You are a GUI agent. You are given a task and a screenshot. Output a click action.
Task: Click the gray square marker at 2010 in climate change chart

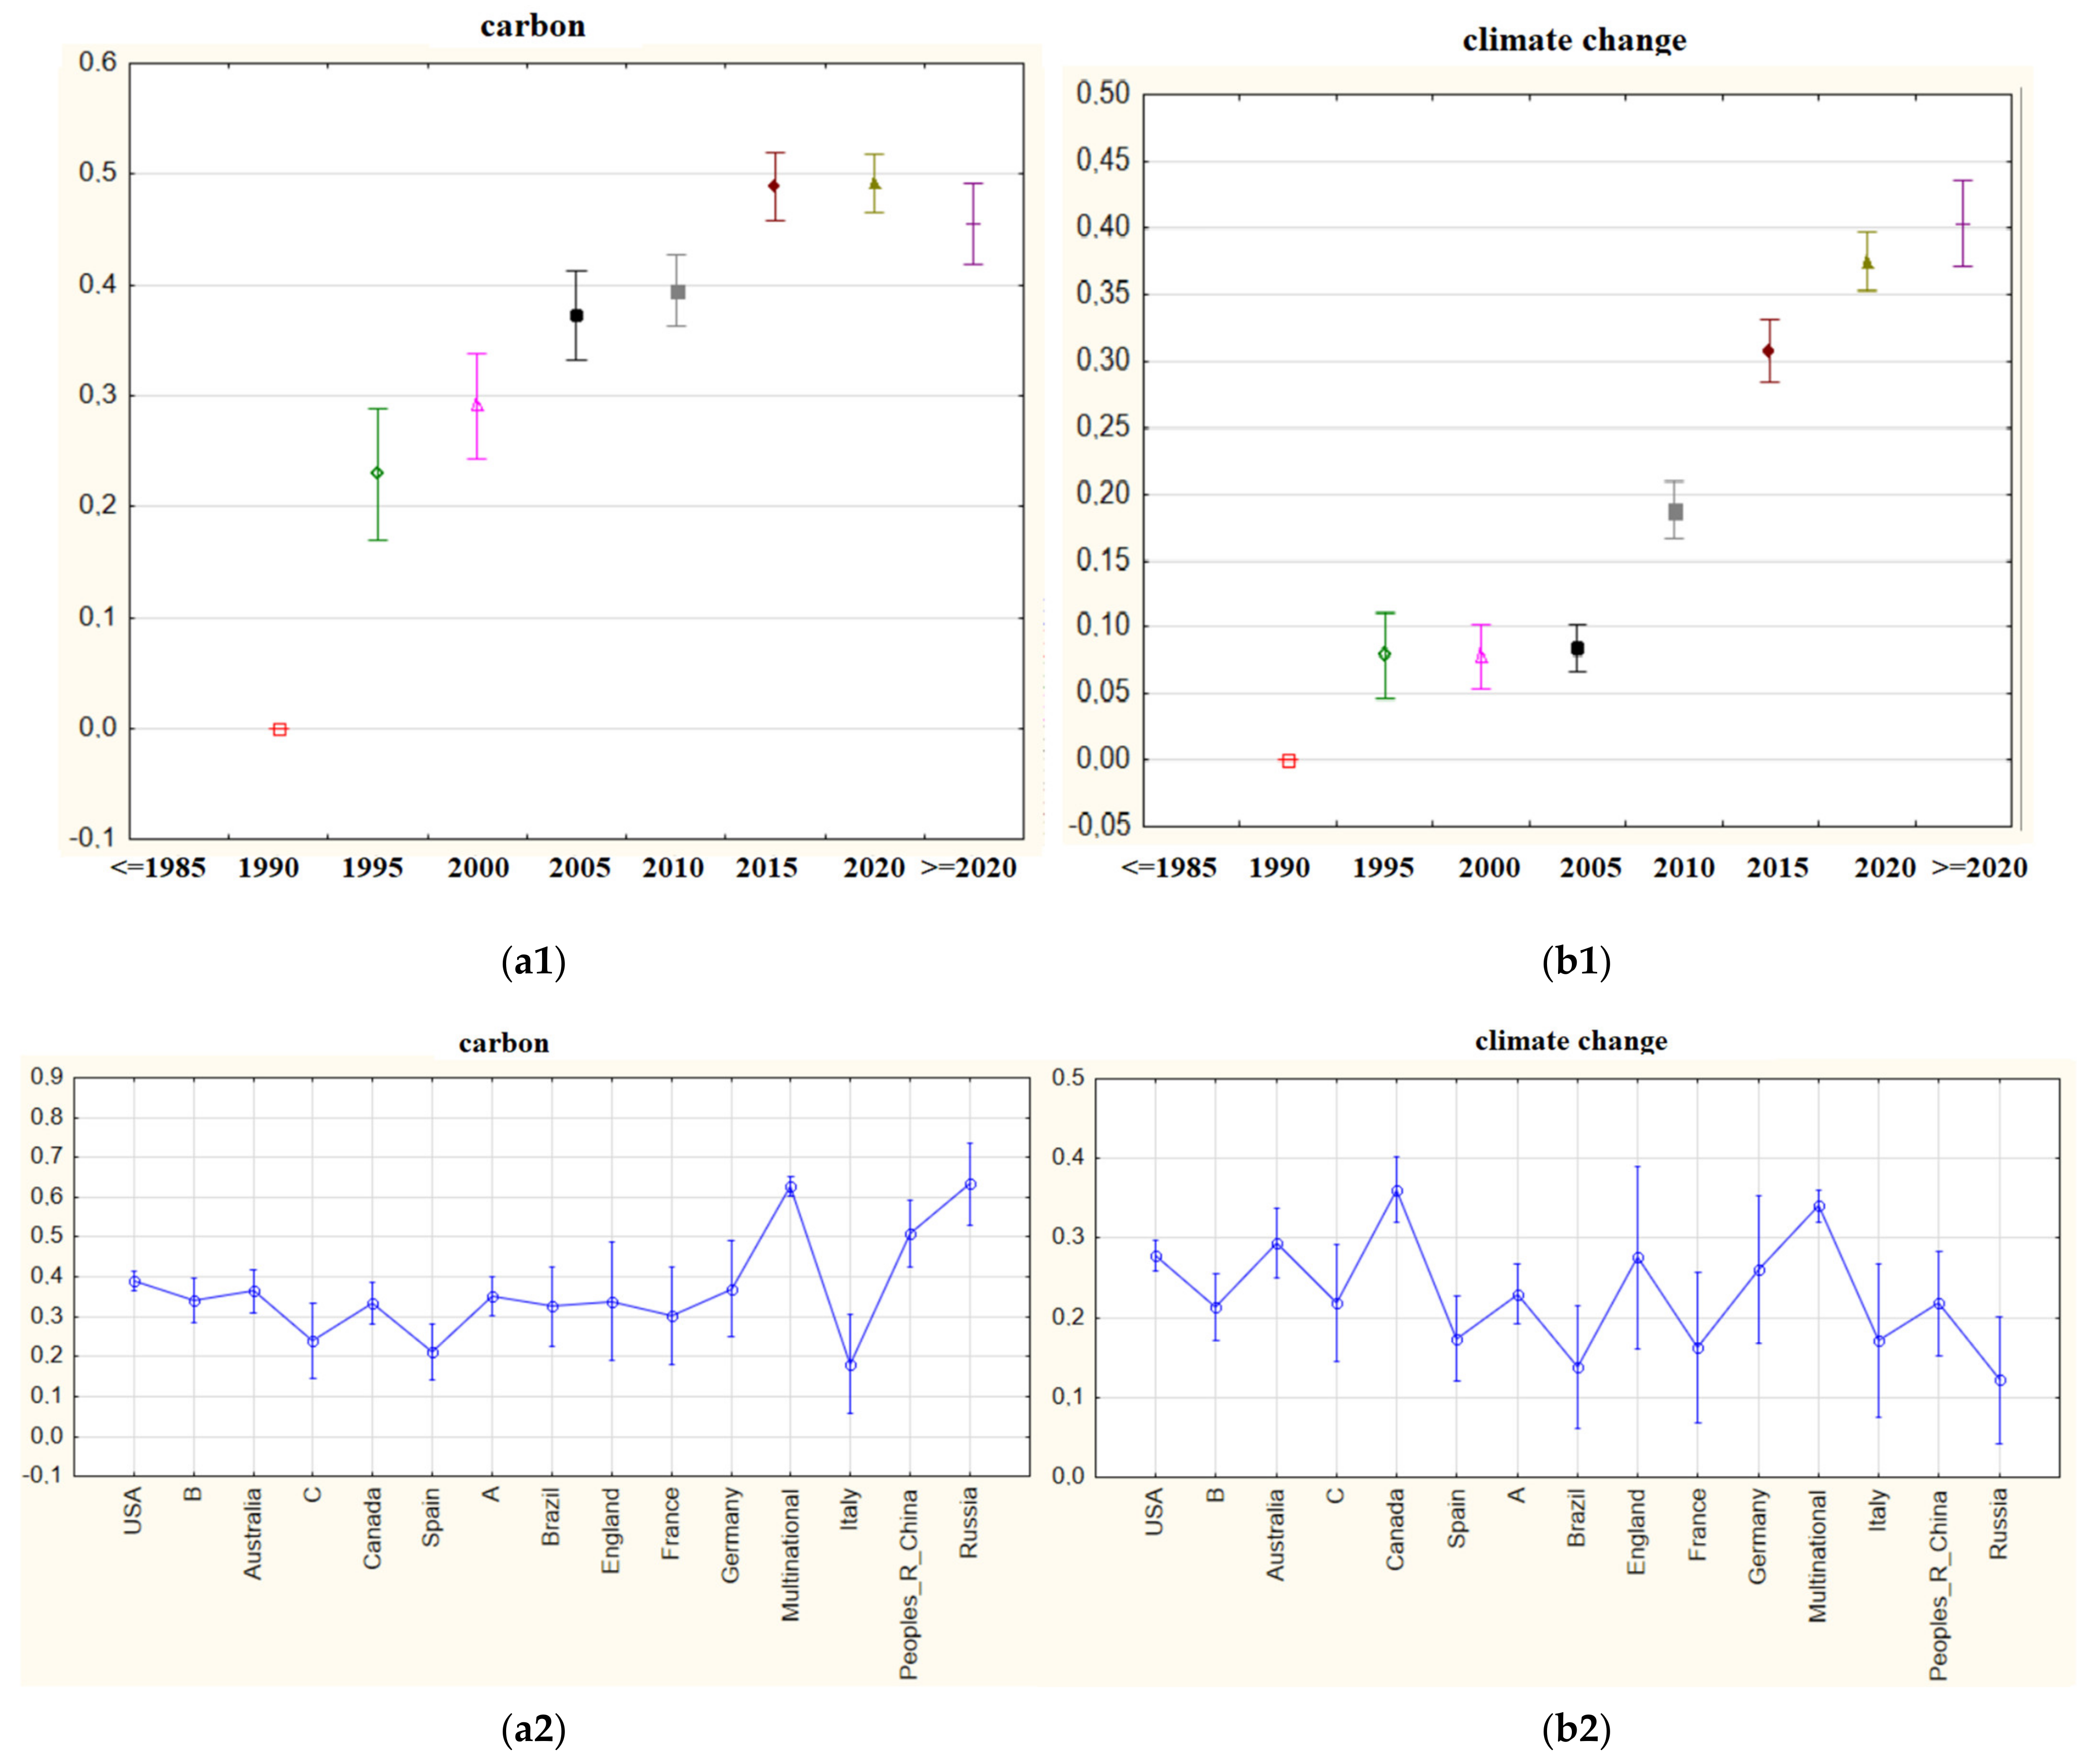(1675, 512)
